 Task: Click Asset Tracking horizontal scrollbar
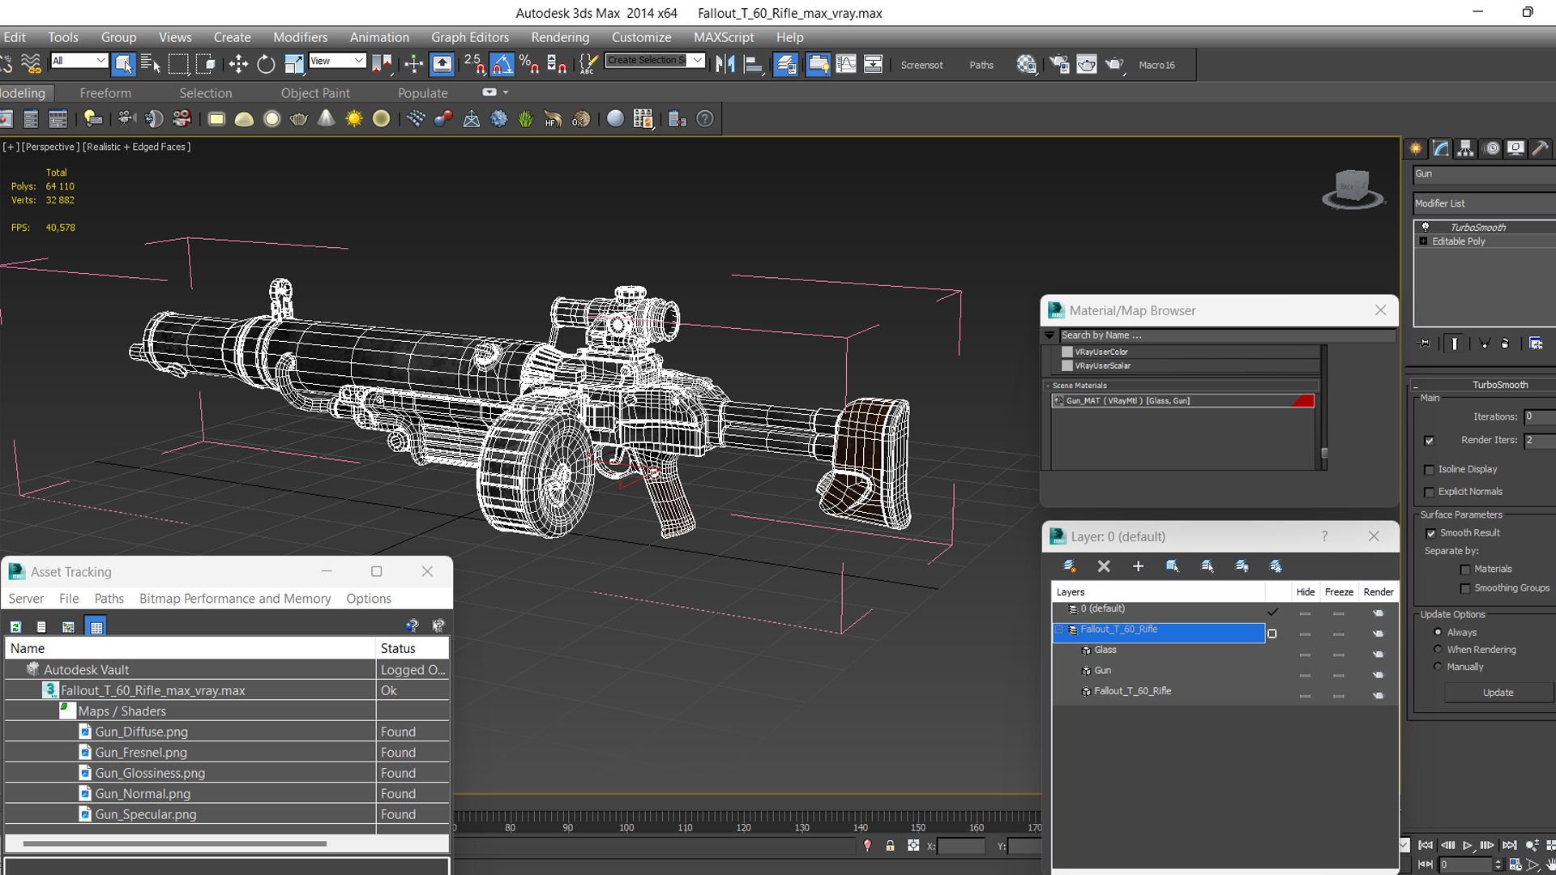175,843
